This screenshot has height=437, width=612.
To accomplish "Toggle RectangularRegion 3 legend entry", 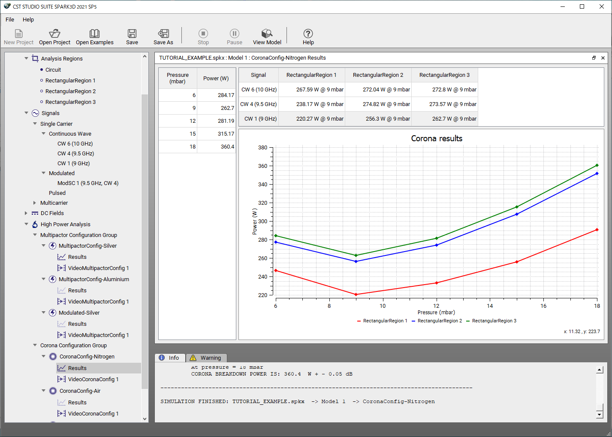I will pos(491,321).
